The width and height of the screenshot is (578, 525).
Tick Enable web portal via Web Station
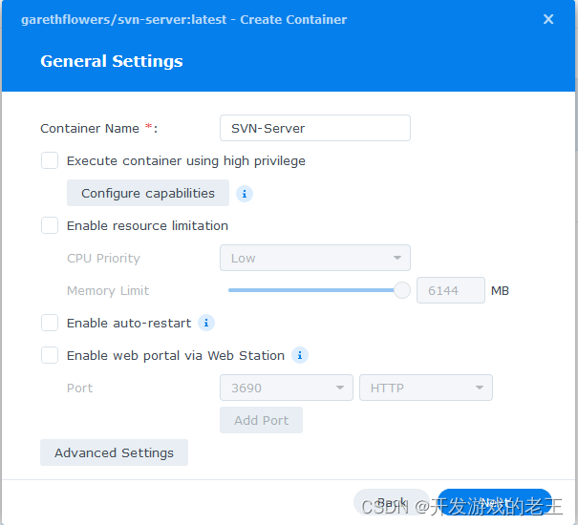tap(50, 355)
